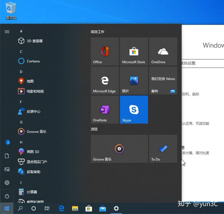Click the Settings gear on the taskbar

coord(116,208)
